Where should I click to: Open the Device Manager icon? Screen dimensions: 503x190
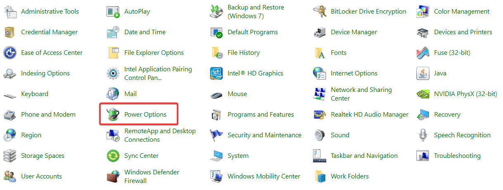point(320,32)
